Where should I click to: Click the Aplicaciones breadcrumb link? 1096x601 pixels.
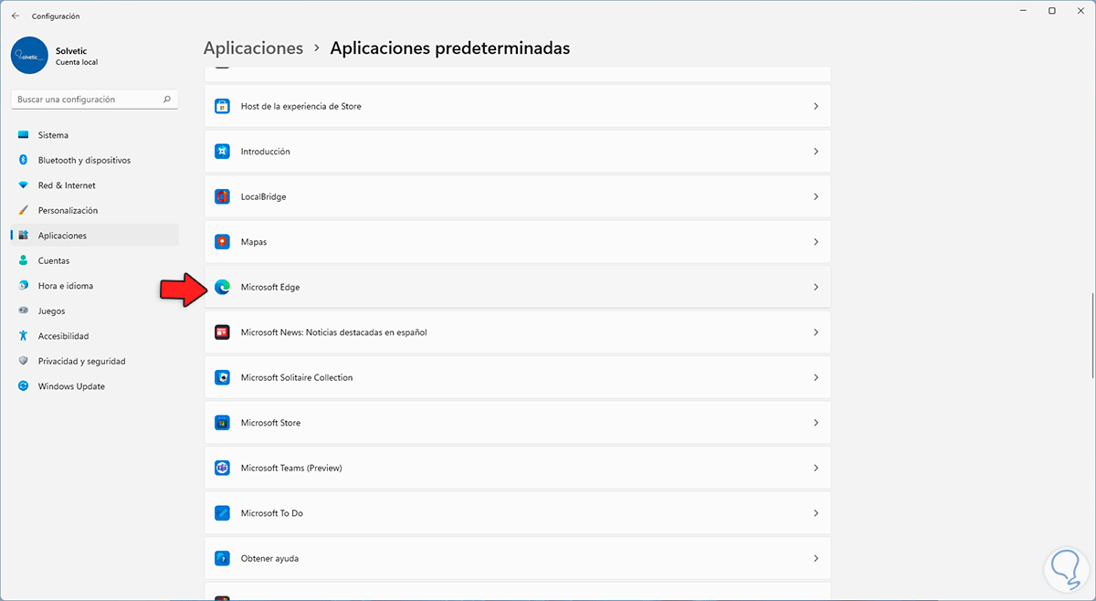(x=253, y=48)
